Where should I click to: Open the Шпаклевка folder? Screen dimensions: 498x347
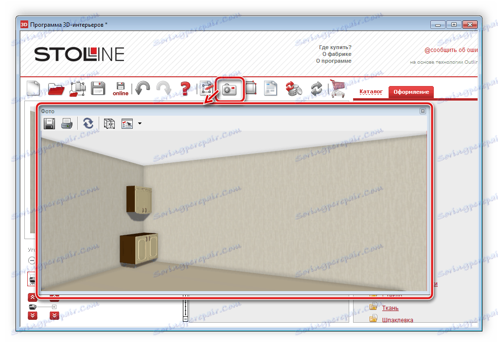click(x=398, y=320)
